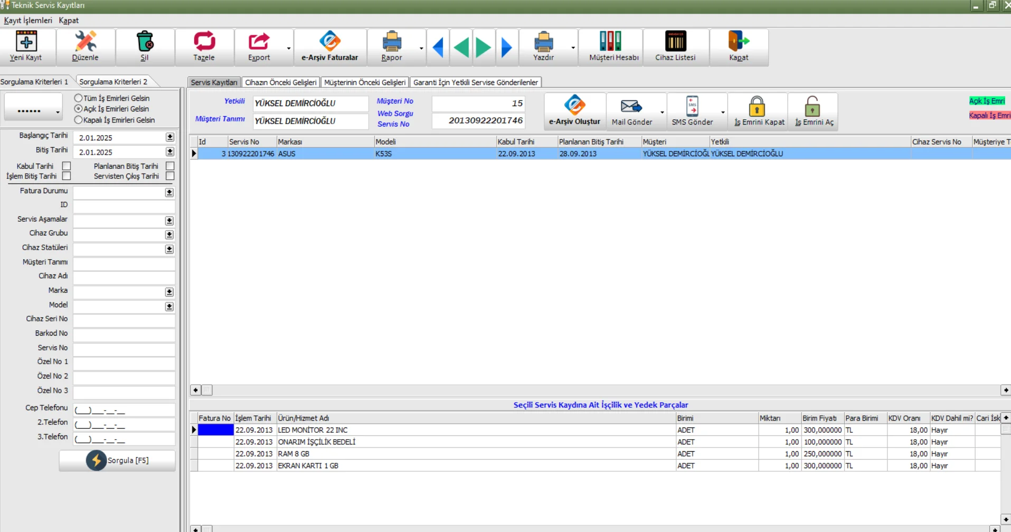Click the Yeni Kayıt toolbar icon
Screen dimensions: 1011x532
pos(26,41)
